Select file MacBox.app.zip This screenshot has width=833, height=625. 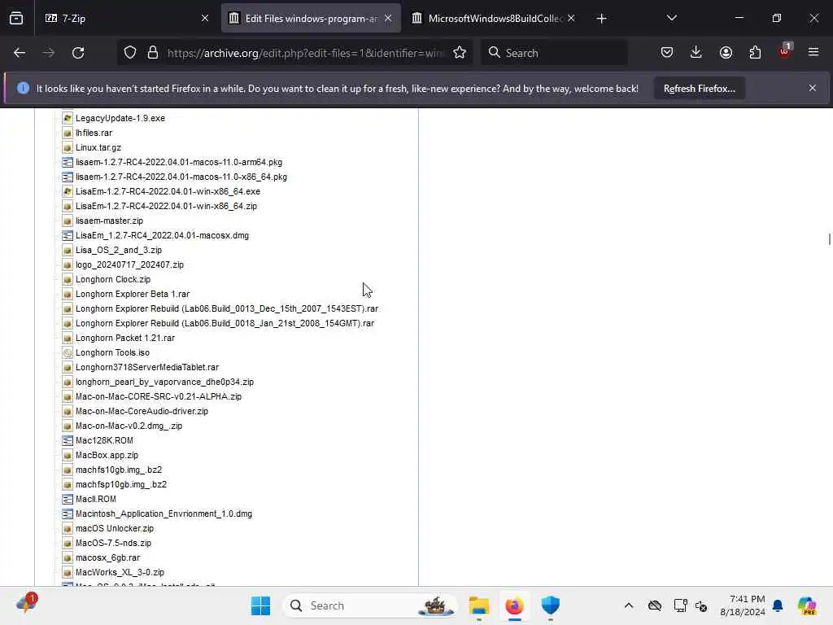tap(107, 456)
